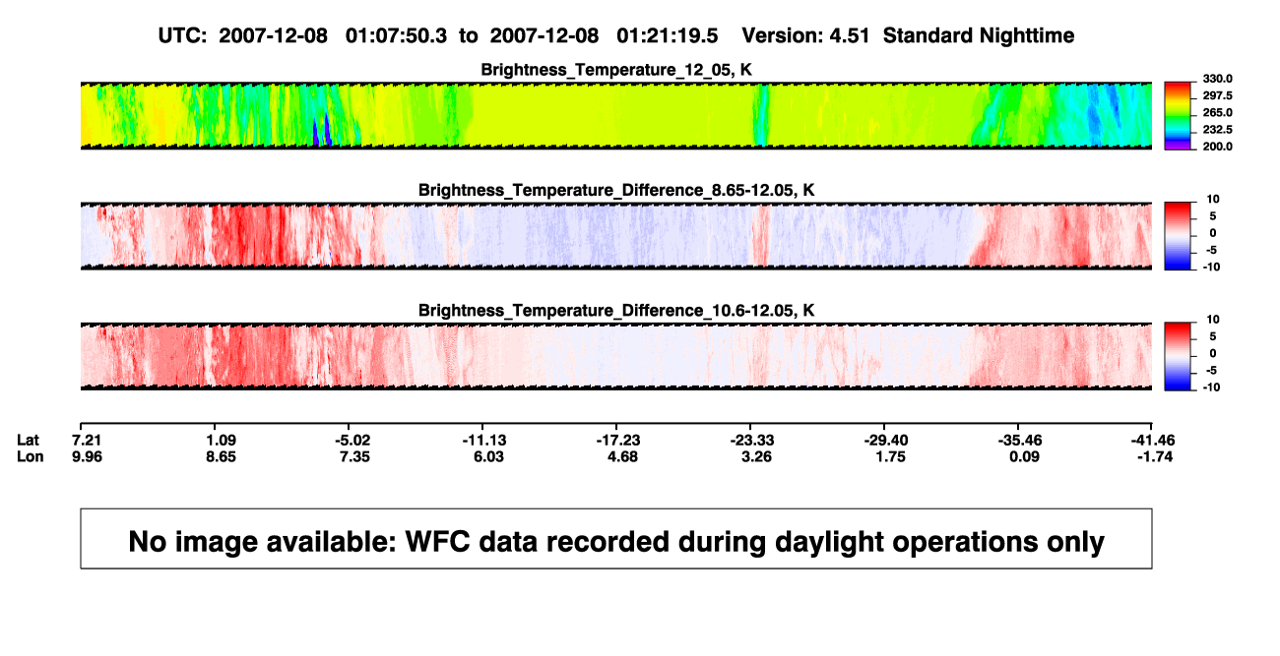Click the longitude value 9.96
Viewport: 1280px width, 656px height.
pyautogui.click(x=89, y=456)
